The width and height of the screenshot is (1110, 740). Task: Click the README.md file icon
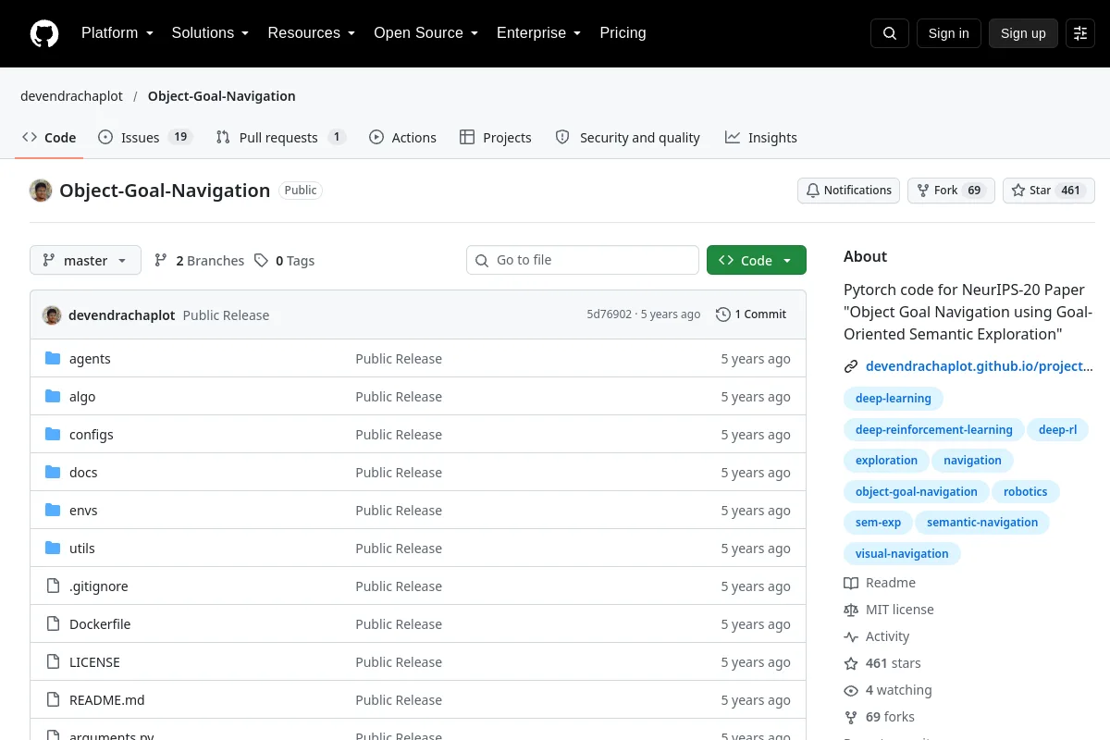[x=53, y=700]
